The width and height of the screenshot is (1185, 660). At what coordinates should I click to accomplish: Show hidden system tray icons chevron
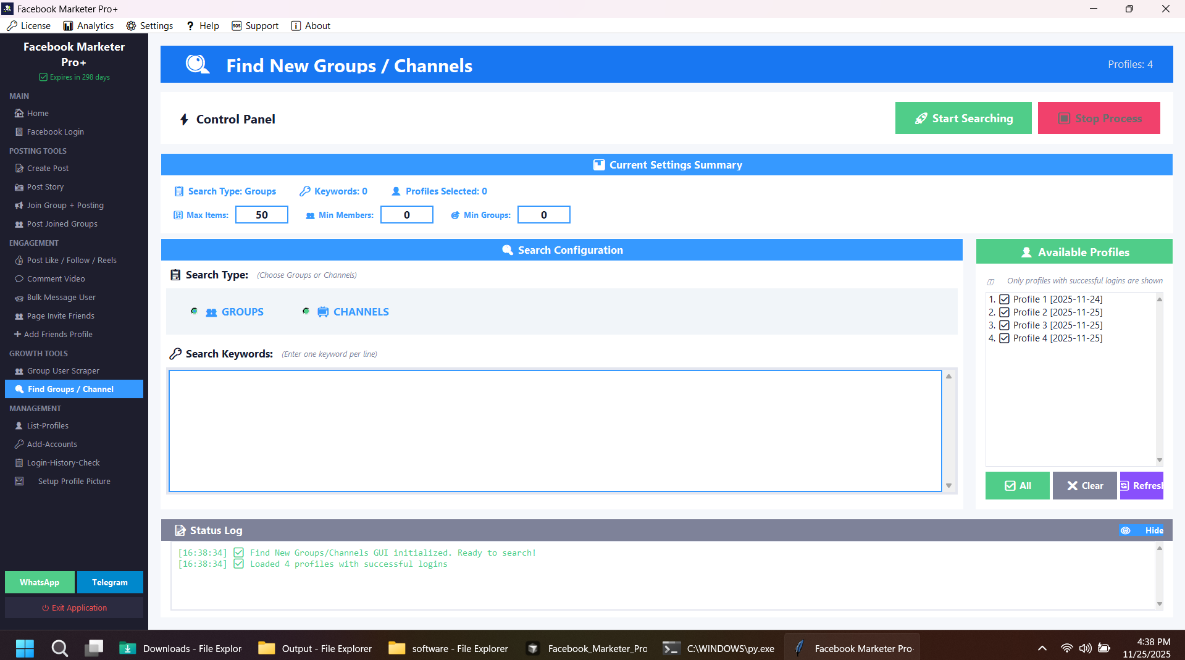pos(1042,648)
